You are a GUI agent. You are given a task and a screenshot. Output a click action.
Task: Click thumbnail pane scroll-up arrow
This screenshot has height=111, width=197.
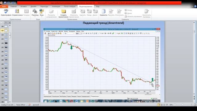[10, 26]
